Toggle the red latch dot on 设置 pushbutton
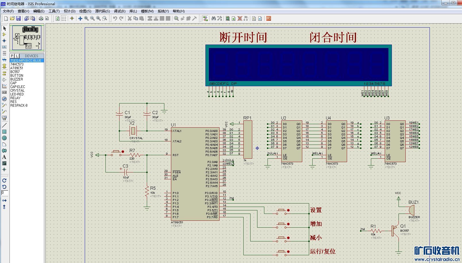Screen dimensions: 462x263 288,210
